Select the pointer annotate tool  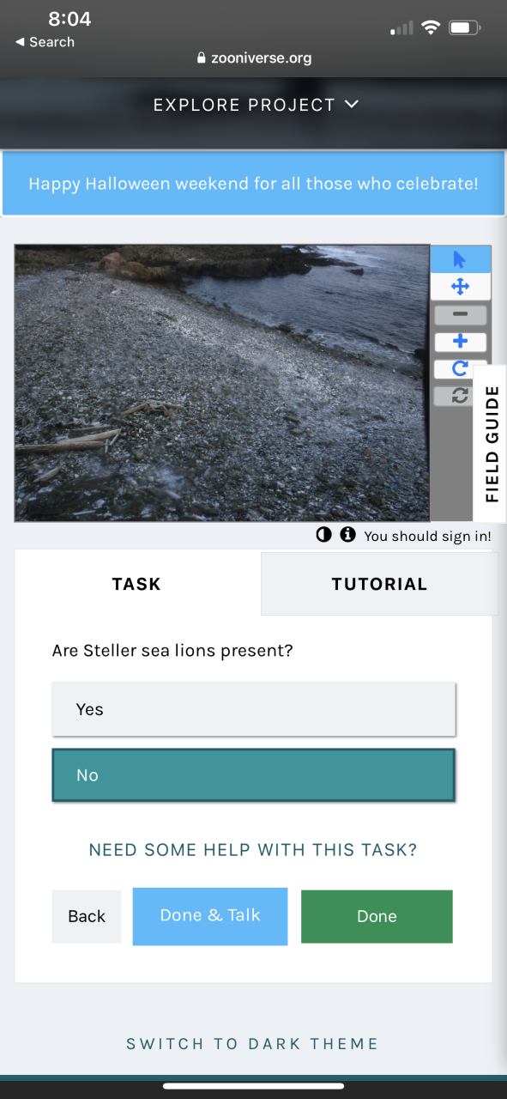(x=460, y=259)
